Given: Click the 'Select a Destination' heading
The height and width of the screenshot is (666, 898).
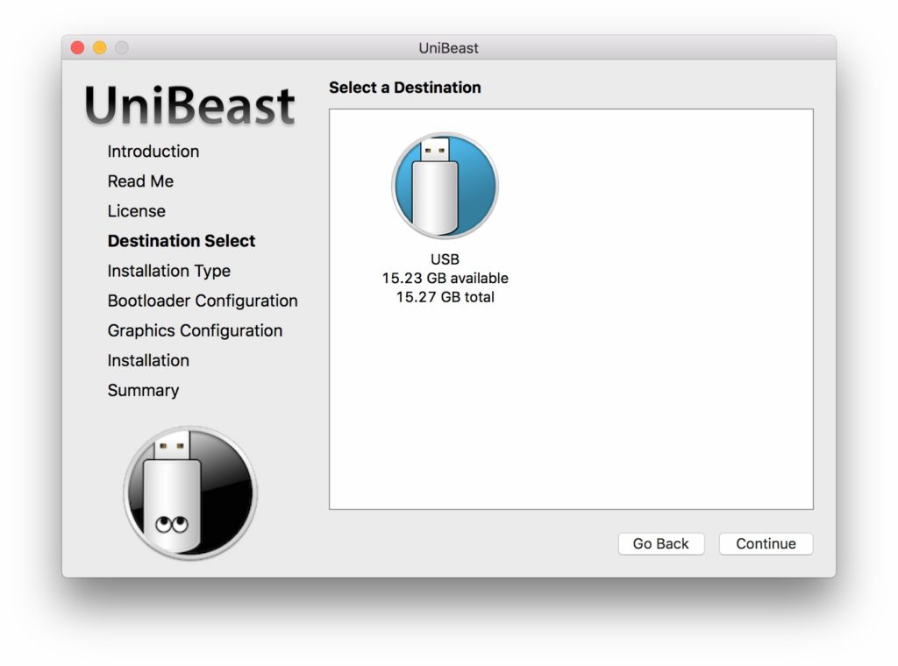Looking at the screenshot, I should tap(405, 88).
